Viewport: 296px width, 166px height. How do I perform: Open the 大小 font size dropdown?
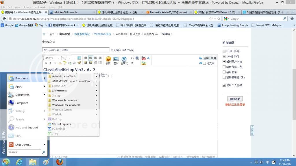click(x=66, y=58)
